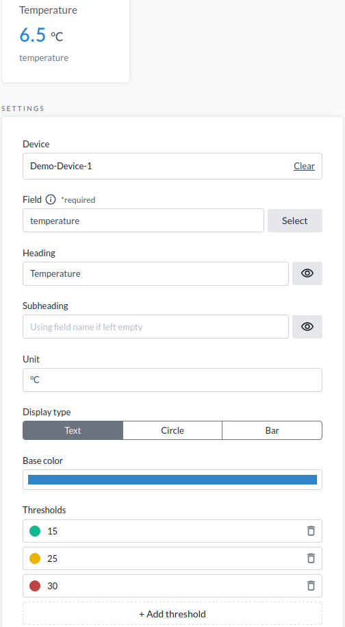Click the Select field button

[294, 221]
